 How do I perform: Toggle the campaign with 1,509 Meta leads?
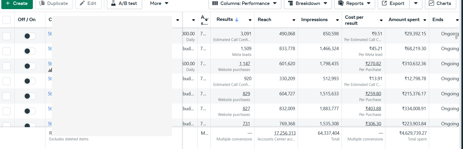[30, 51]
